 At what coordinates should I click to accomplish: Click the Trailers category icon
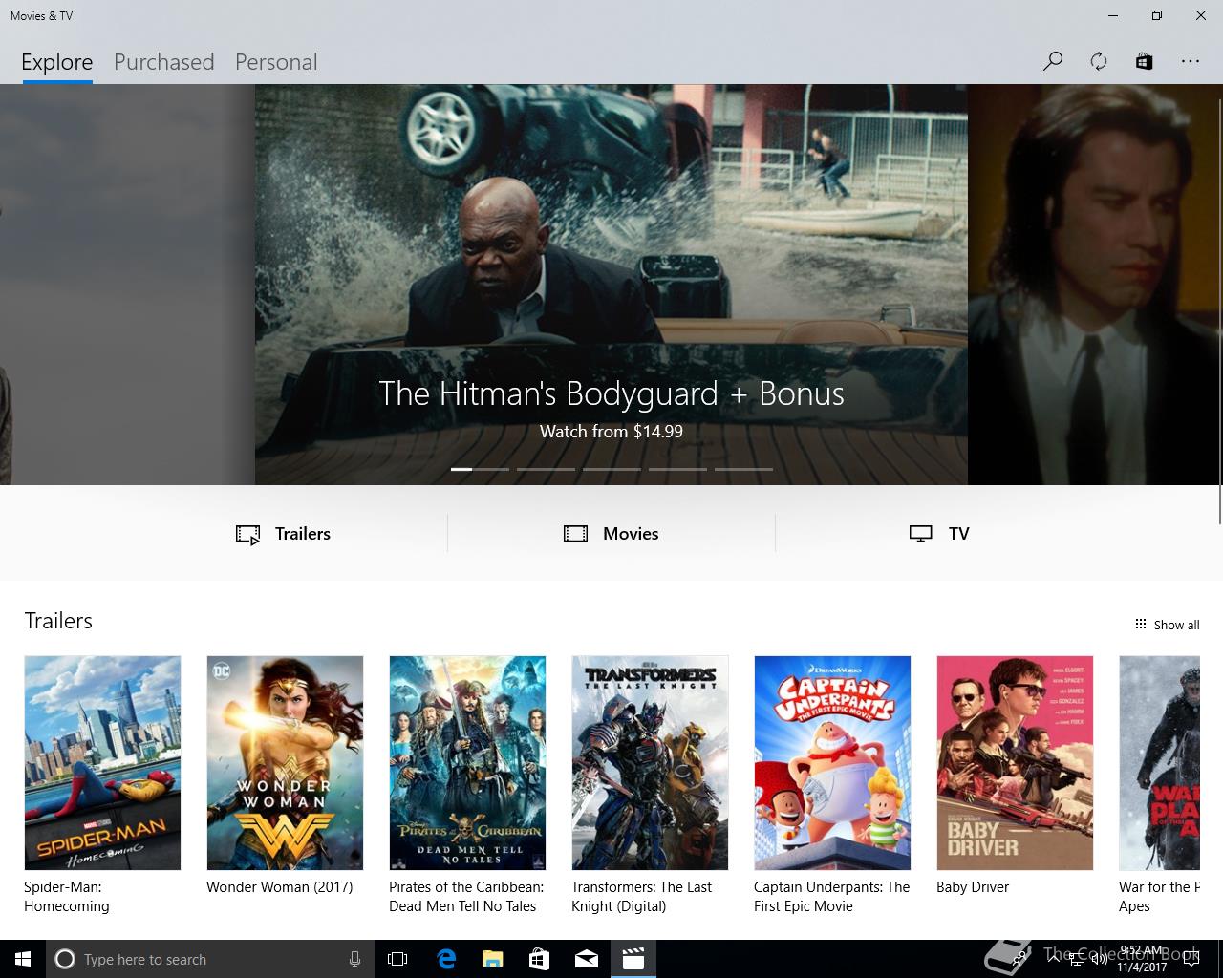[247, 534]
